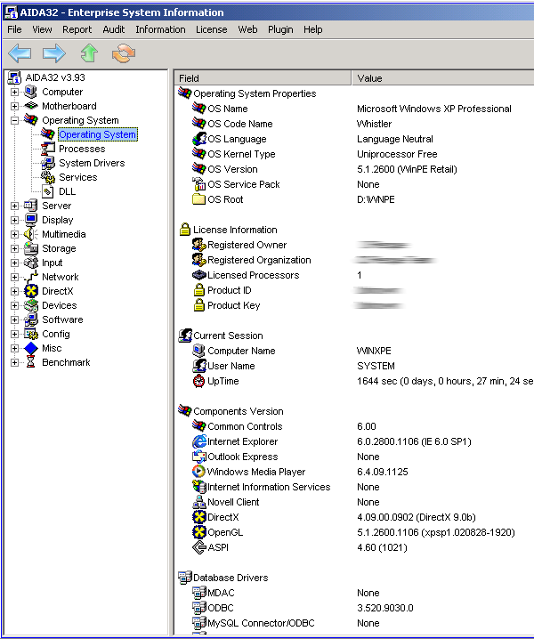Open the License menu
The height and width of the screenshot is (639, 534).
coord(211,29)
